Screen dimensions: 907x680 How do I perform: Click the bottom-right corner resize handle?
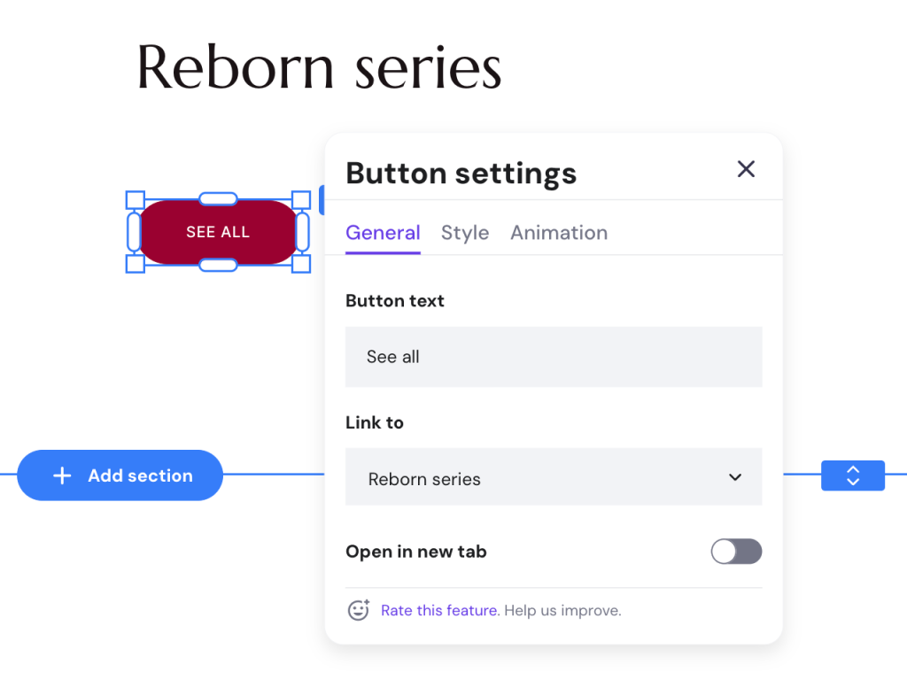pyautogui.click(x=301, y=264)
